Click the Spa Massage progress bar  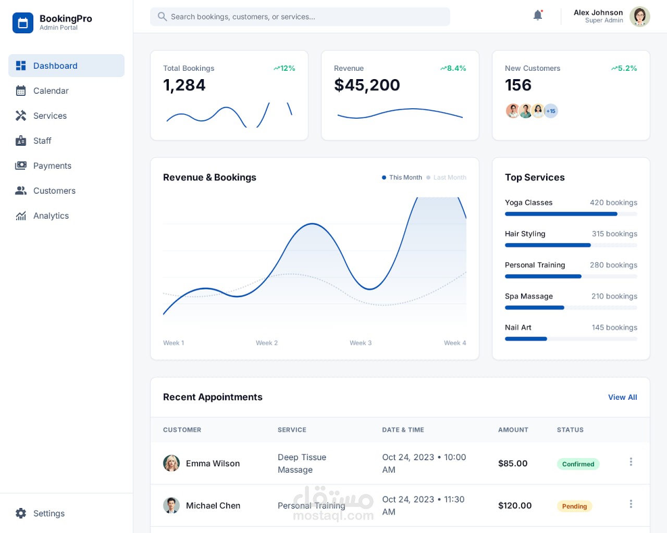click(571, 308)
